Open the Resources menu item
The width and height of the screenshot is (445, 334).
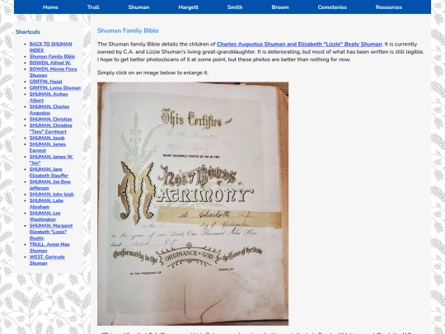(x=388, y=7)
